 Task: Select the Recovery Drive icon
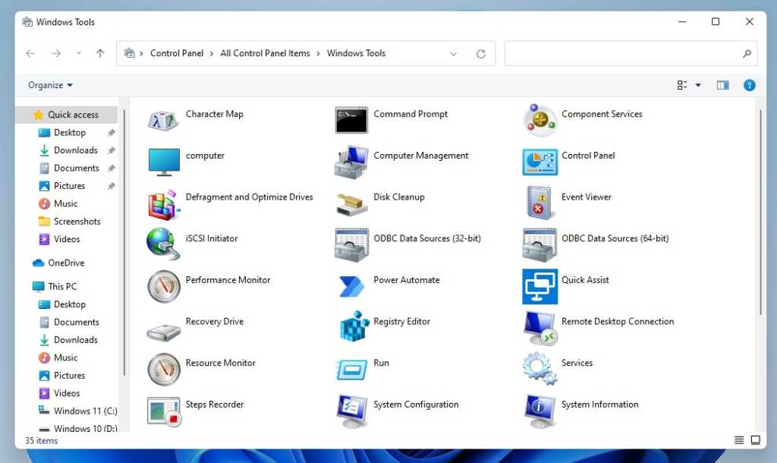[x=163, y=332]
